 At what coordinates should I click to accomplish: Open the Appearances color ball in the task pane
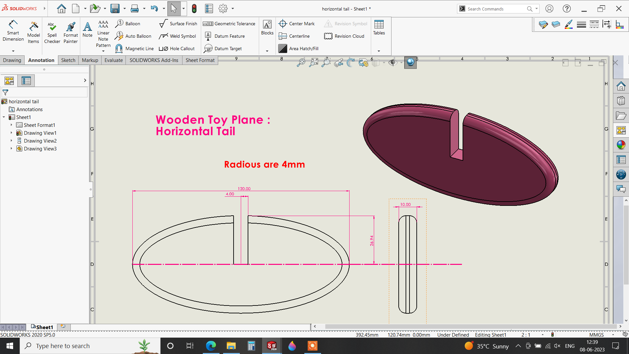pos(621,145)
